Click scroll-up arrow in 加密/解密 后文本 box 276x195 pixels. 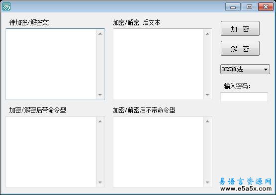[x=207, y=34]
